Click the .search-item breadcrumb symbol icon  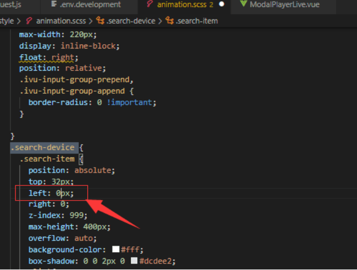click(170, 21)
